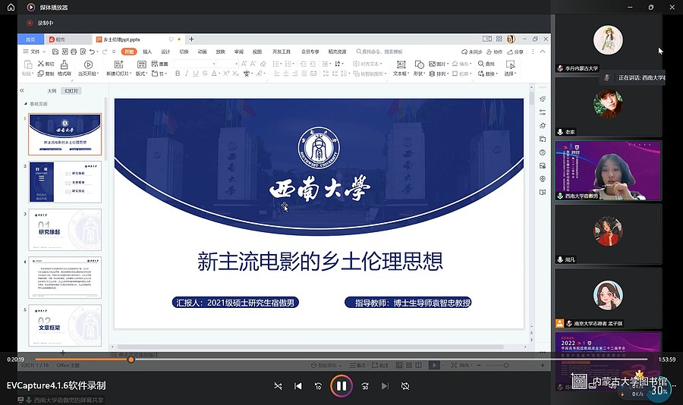Viewport: 683px width, 405px height.
Task: Click the save icon in quick access toolbar
Action: (x=55, y=52)
